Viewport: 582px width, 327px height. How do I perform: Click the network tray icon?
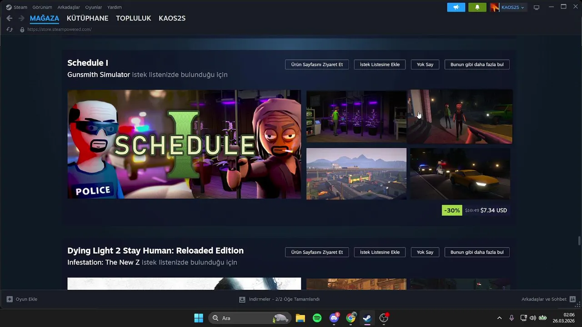click(x=523, y=318)
